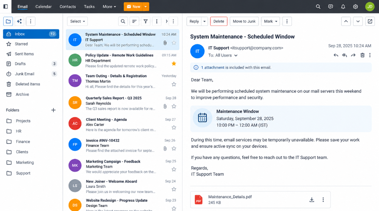Open the settings gear
This screenshot has height=211, width=379.
pos(355,7)
